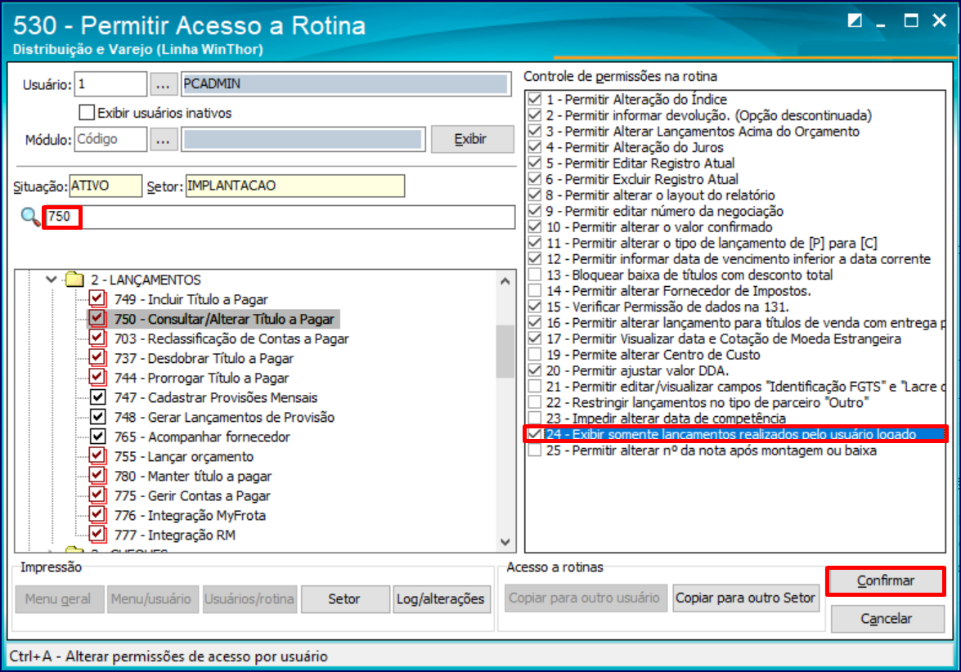
Task: Uncheck permission 17 - Permitir Visualizar data e Cotação
Action: (535, 338)
